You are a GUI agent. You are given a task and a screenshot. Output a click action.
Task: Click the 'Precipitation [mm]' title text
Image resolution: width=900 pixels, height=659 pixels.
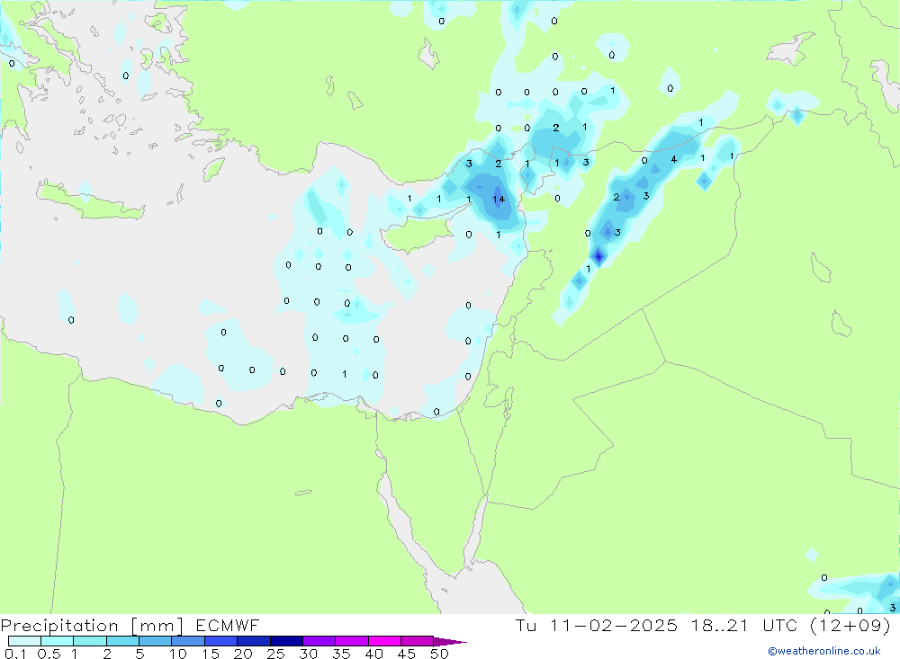92,626
